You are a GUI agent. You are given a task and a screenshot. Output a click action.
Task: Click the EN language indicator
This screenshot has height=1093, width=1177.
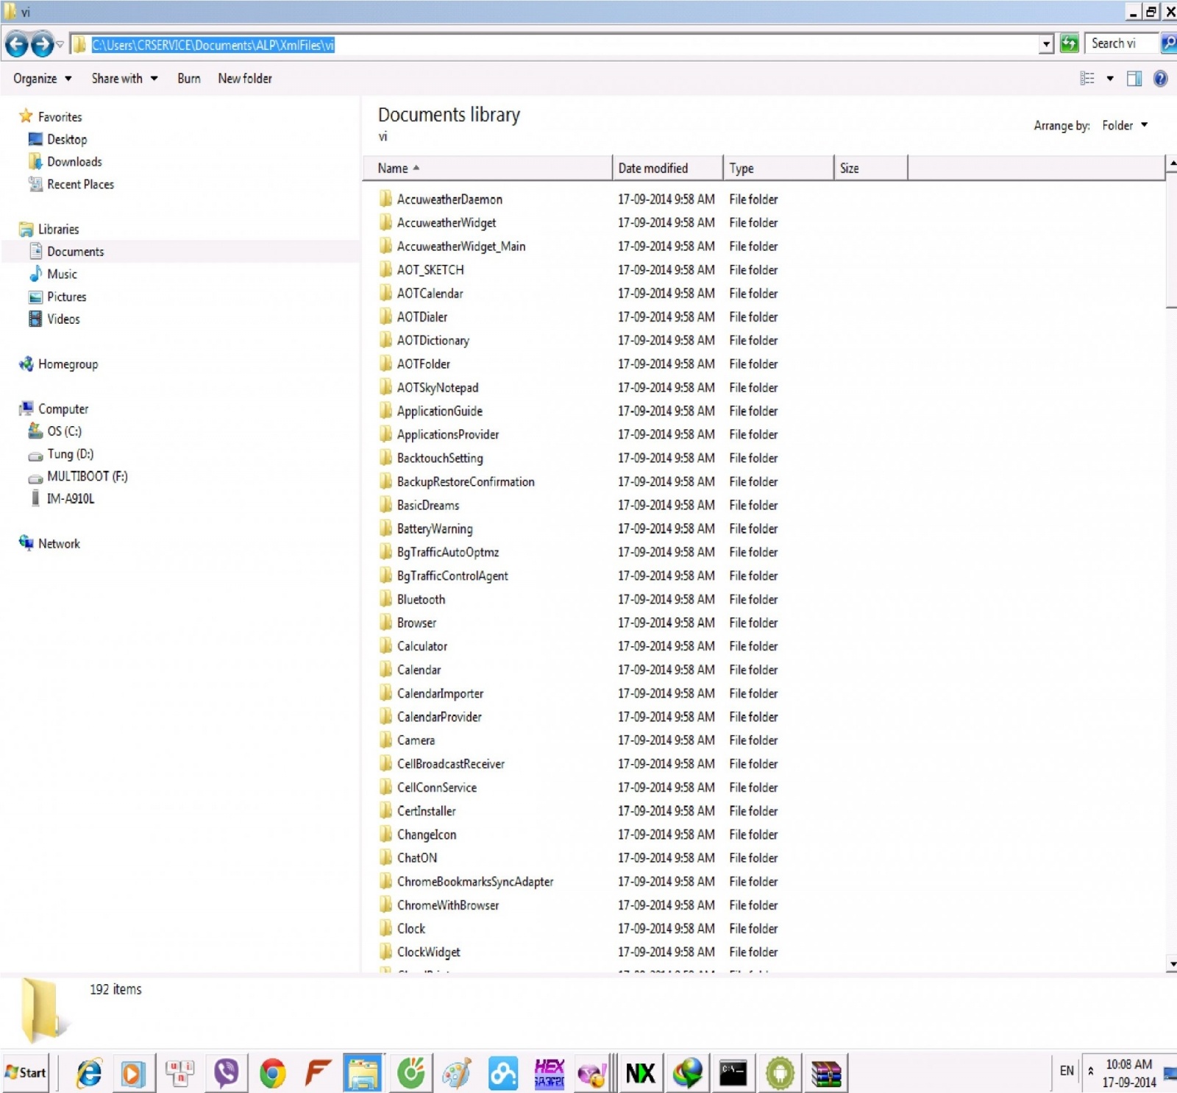pyautogui.click(x=1067, y=1071)
